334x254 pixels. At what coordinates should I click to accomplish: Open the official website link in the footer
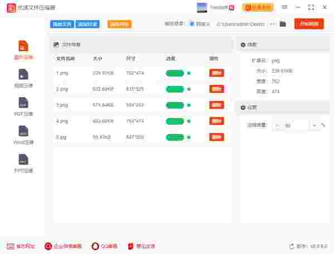tap(21, 246)
